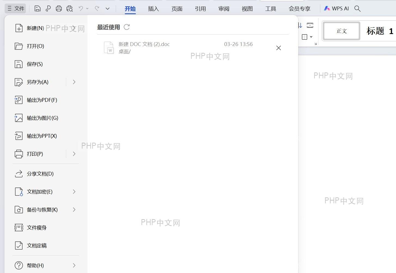Image resolution: width=396 pixels, height=273 pixels.
Task: Select 输出为图片(G) option
Action: click(x=46, y=118)
